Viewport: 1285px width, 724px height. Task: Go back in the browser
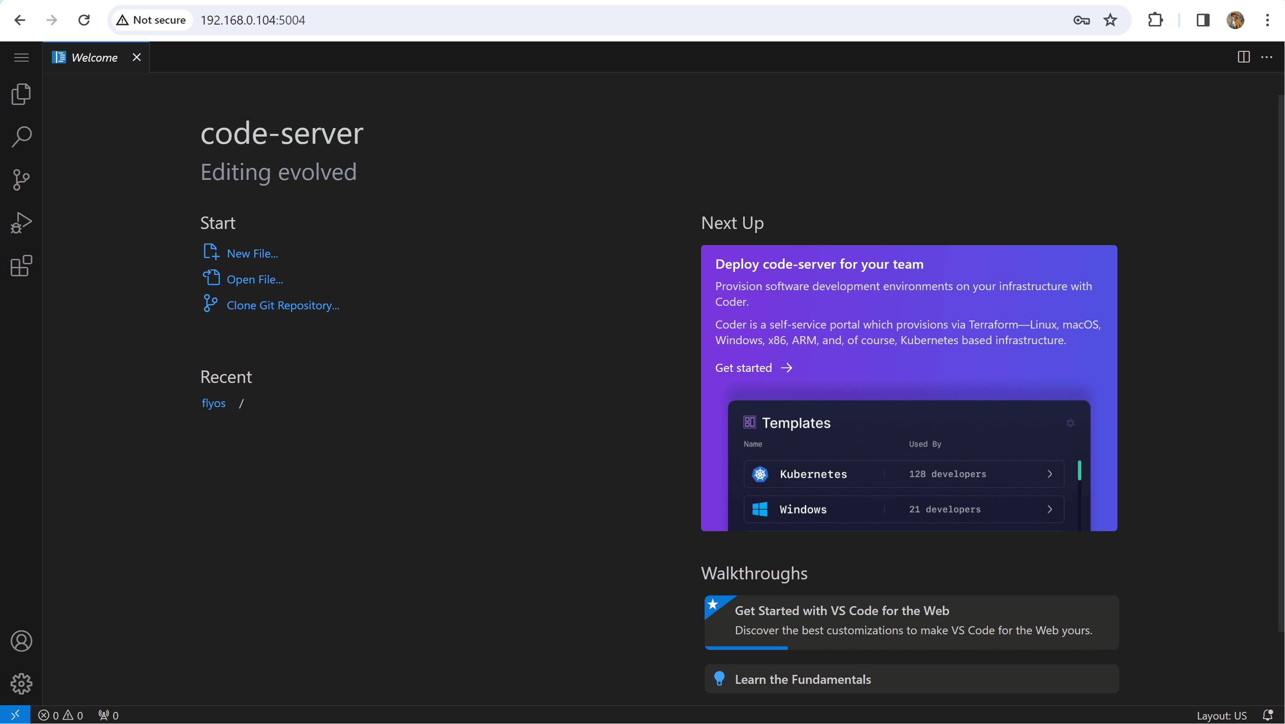20,20
